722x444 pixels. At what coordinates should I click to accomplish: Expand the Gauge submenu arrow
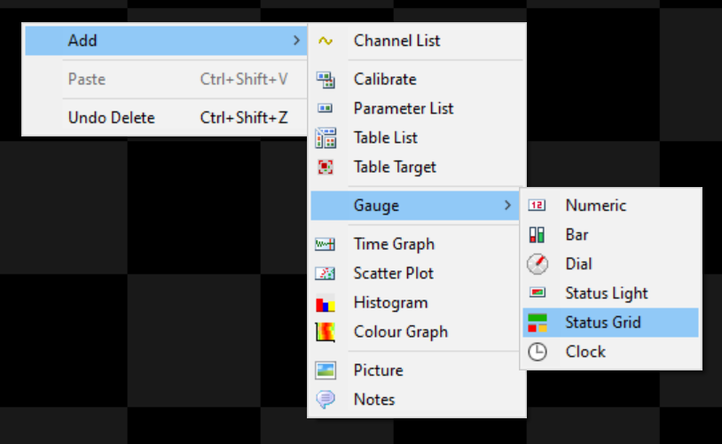[x=507, y=206]
